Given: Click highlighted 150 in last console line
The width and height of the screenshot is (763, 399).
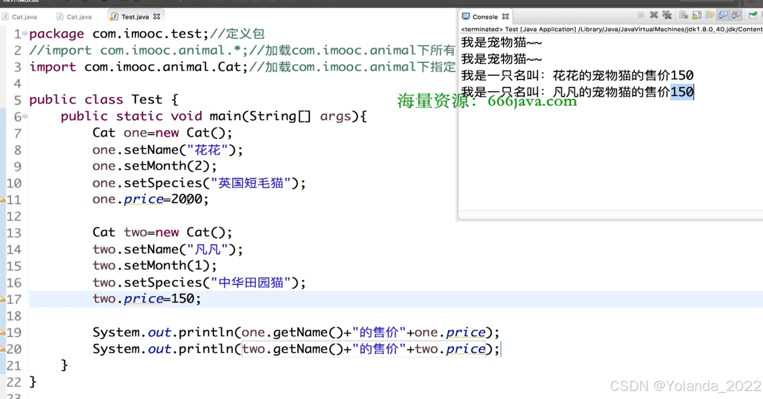Looking at the screenshot, I should pyautogui.click(x=682, y=92).
